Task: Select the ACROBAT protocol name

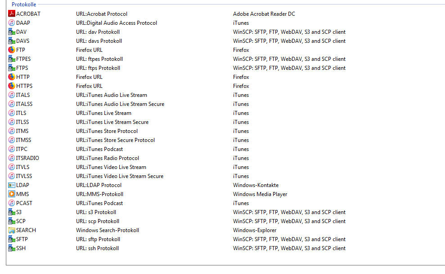Action: [28, 14]
